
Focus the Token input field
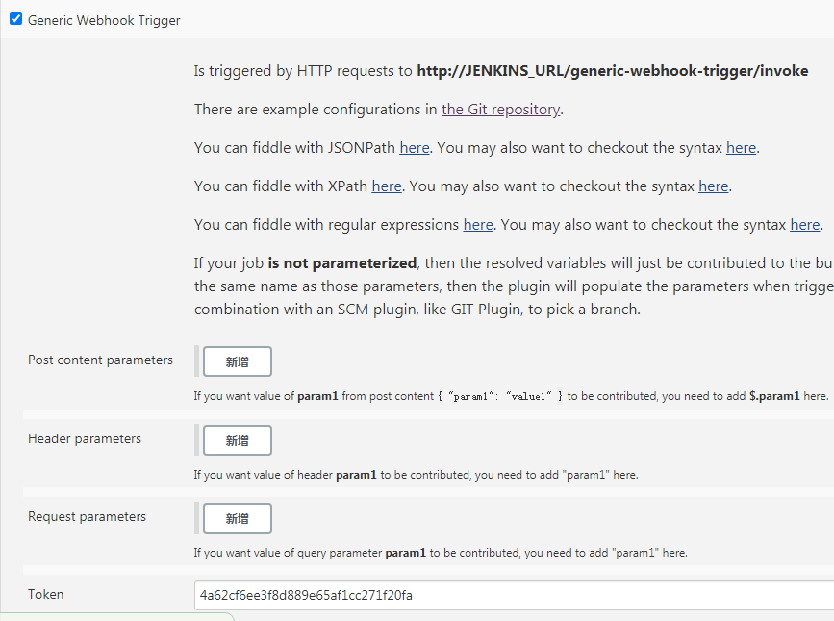click(x=510, y=595)
